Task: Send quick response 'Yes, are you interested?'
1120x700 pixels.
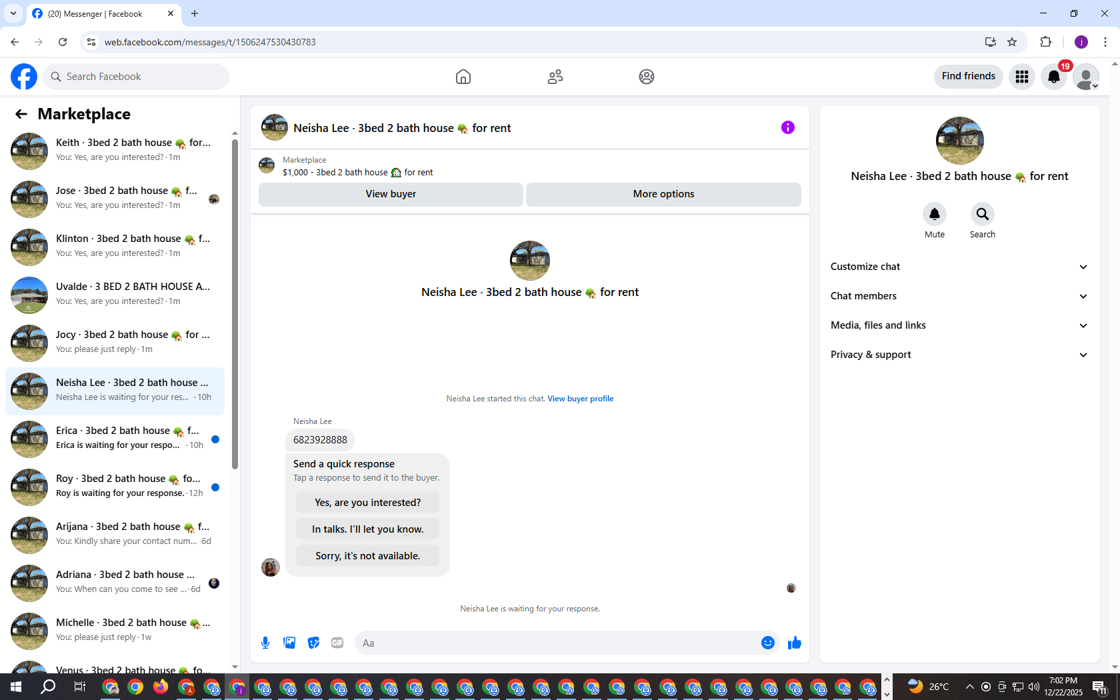Action: pyautogui.click(x=367, y=503)
